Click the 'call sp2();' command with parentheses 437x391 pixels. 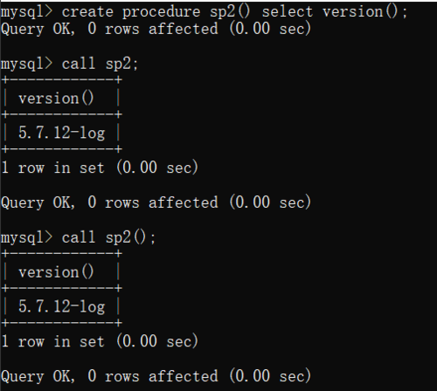tap(108, 237)
